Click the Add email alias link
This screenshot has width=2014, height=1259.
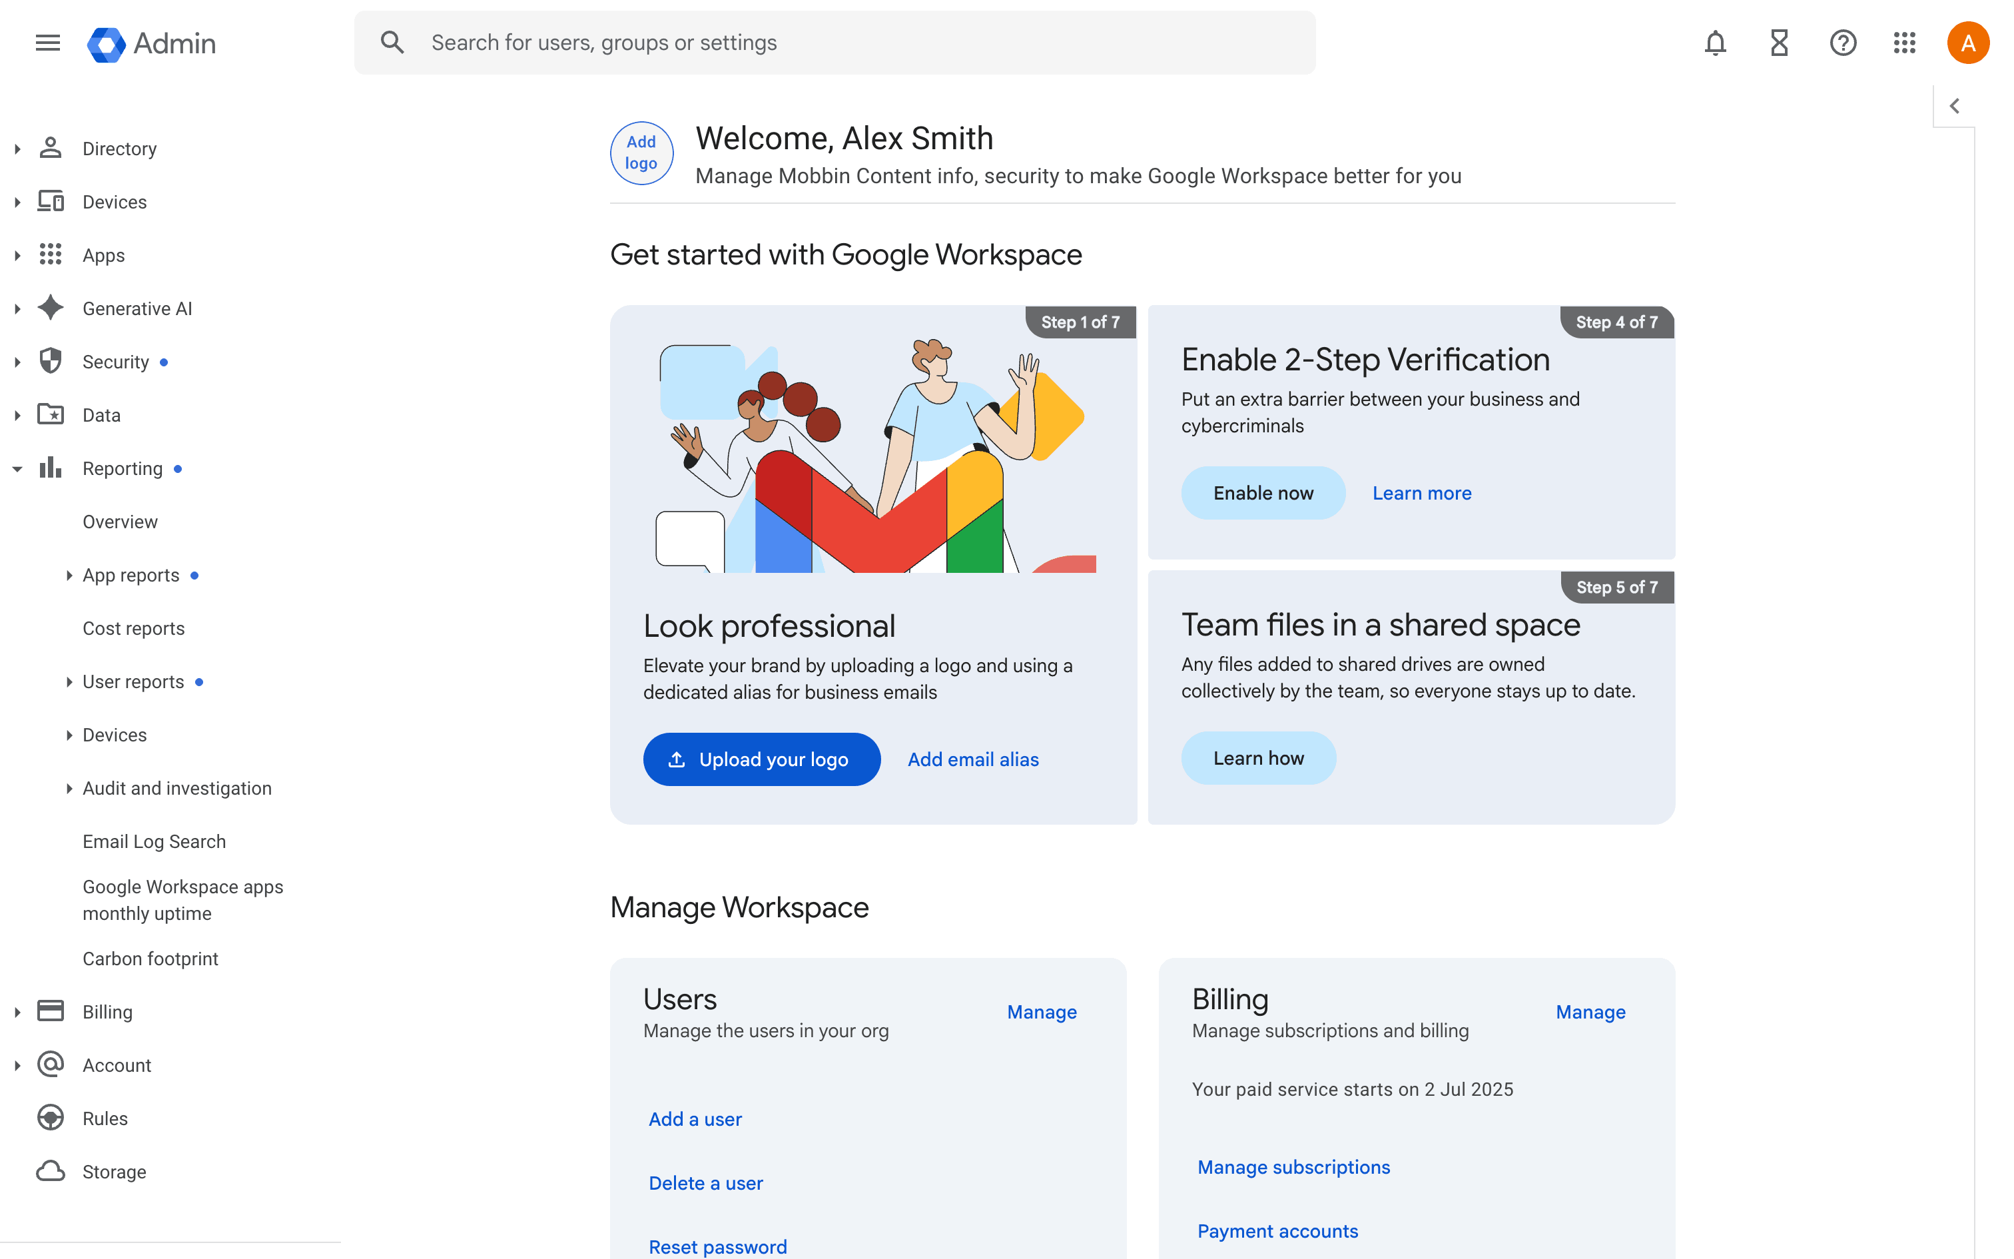click(x=973, y=759)
